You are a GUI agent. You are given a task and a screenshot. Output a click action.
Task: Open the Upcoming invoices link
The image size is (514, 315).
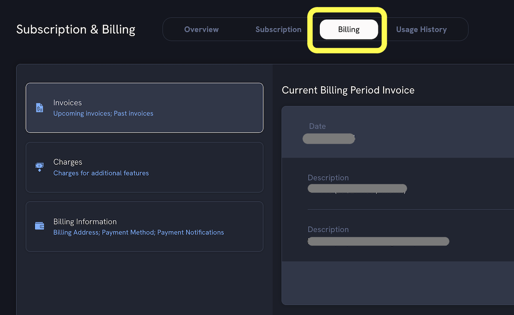tap(82, 113)
